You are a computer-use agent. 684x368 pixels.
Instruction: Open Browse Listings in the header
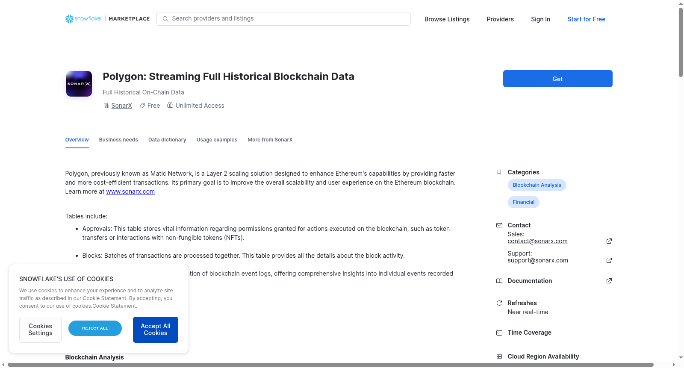(x=447, y=19)
